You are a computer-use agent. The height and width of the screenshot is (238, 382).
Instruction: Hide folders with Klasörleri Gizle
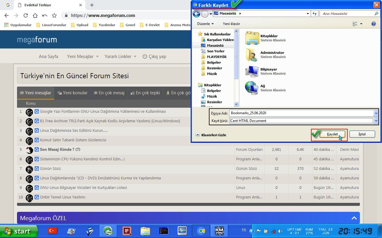coord(211,135)
